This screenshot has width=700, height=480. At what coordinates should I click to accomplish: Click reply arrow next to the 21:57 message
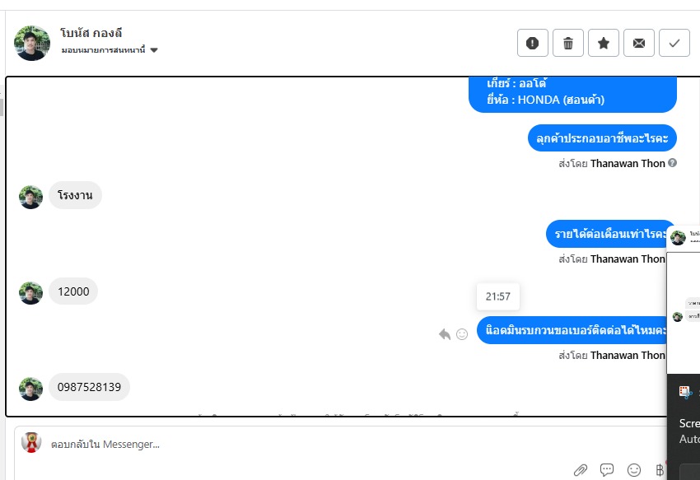tap(445, 334)
